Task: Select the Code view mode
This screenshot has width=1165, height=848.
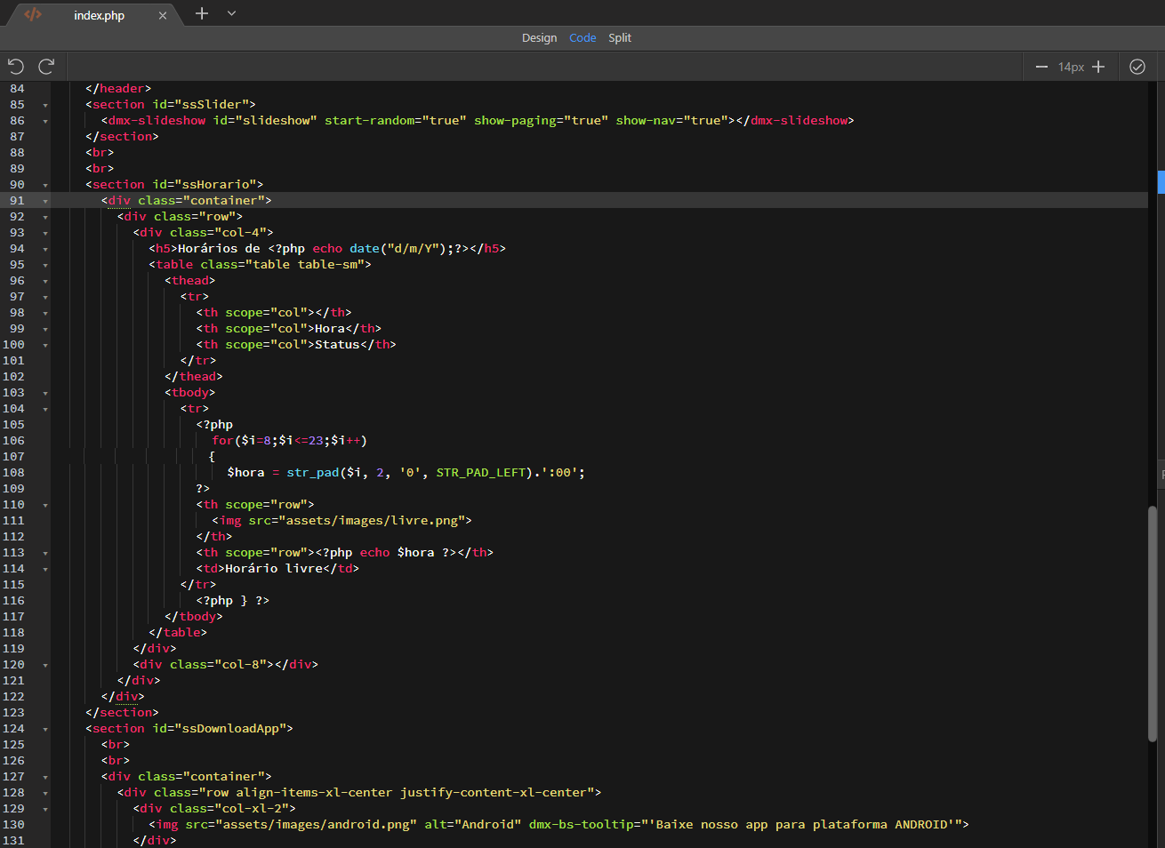Action: click(582, 37)
